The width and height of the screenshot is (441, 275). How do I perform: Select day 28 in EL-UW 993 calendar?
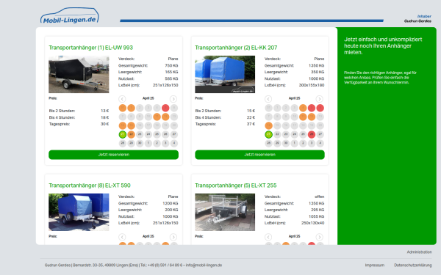(x=122, y=143)
